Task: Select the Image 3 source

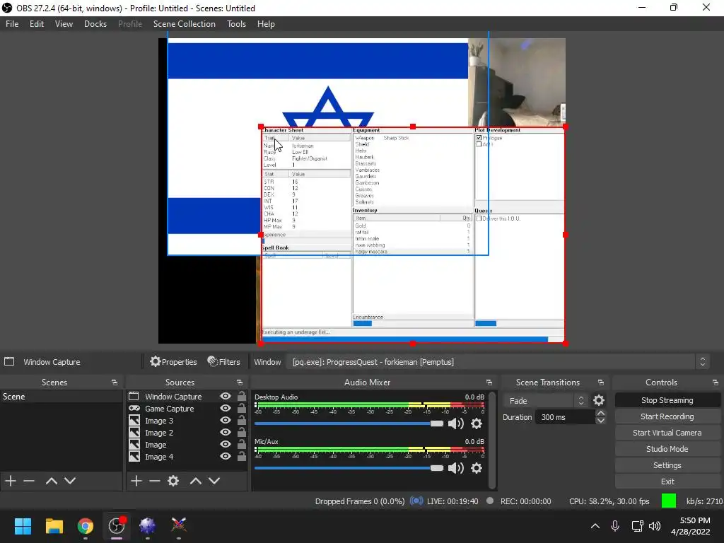Action: point(187,420)
